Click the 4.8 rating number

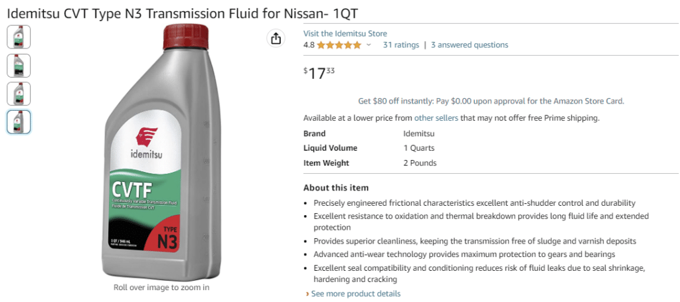pos(309,45)
